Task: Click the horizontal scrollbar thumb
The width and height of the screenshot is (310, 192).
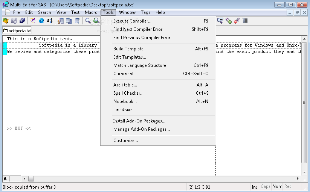Action: pyautogui.click(x=31, y=178)
